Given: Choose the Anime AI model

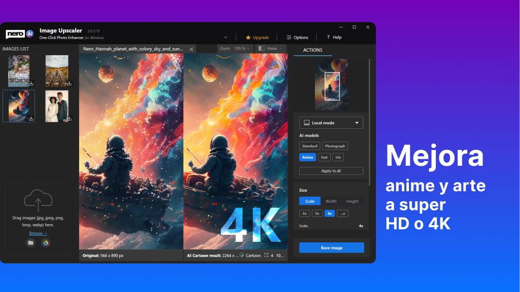Looking at the screenshot, I should (x=307, y=157).
